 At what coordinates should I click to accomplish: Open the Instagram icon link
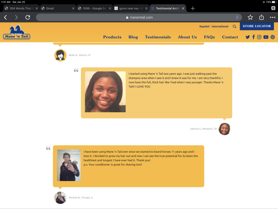point(259,37)
